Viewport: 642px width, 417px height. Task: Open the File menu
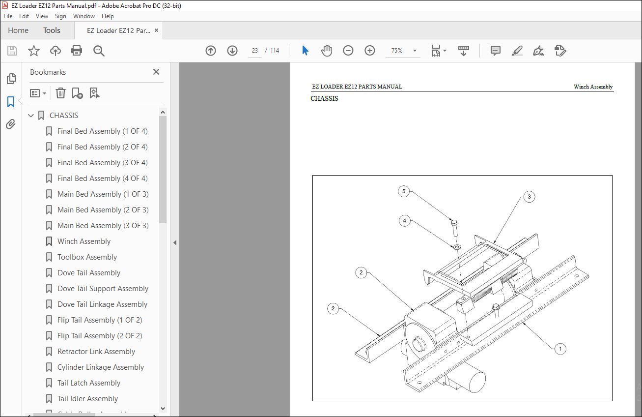point(8,16)
